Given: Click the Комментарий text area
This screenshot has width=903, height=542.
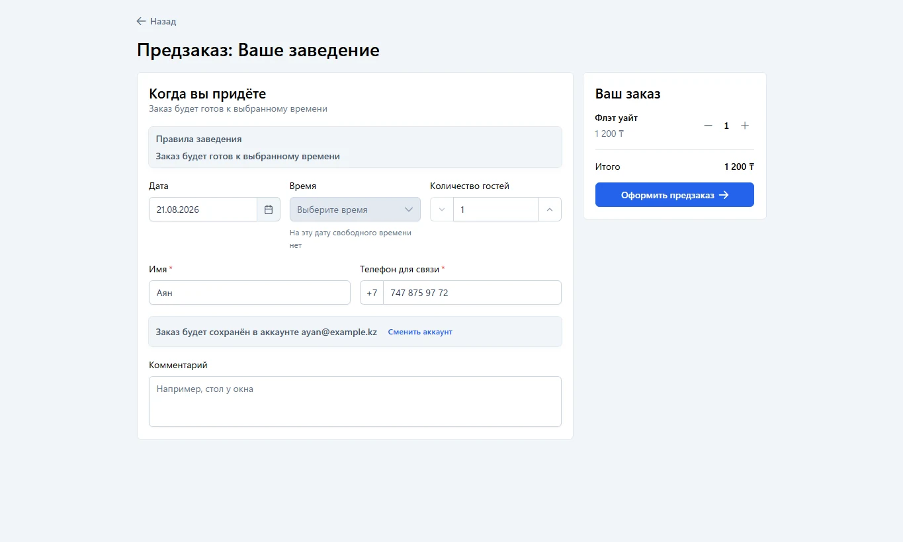Looking at the screenshot, I should pos(355,402).
